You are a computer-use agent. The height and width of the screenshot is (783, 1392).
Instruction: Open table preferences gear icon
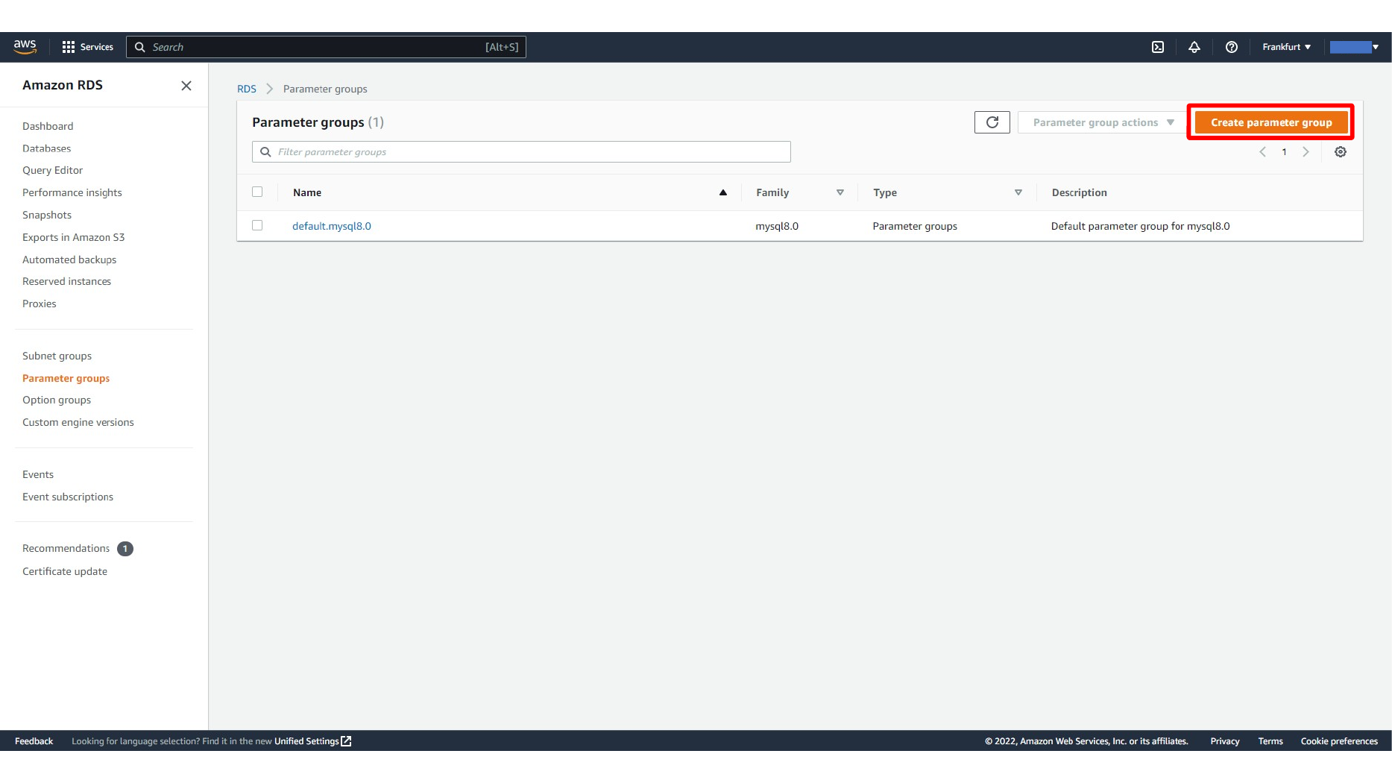[1341, 152]
